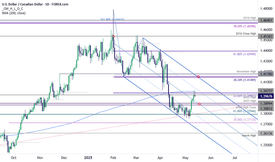
Task: Click the 1.39777 price label
Action: pyautogui.click(x=266, y=91)
